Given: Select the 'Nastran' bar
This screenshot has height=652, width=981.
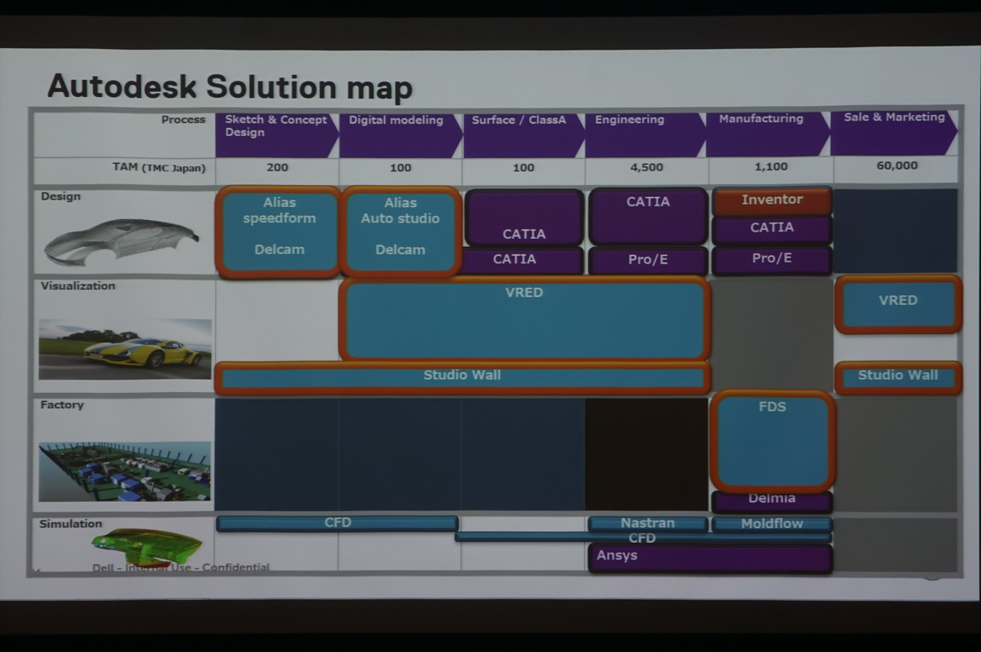Looking at the screenshot, I should tap(647, 523).
